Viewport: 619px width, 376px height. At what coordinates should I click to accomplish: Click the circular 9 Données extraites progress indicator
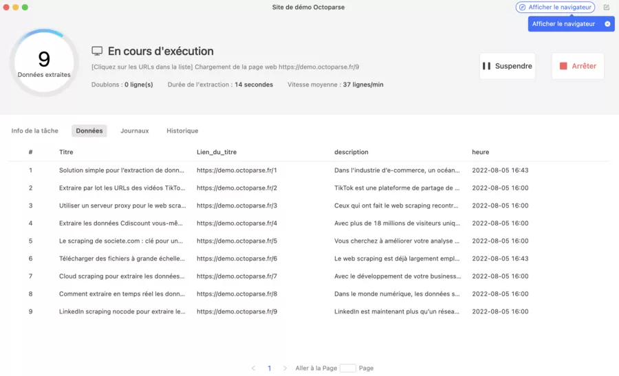(x=44, y=63)
